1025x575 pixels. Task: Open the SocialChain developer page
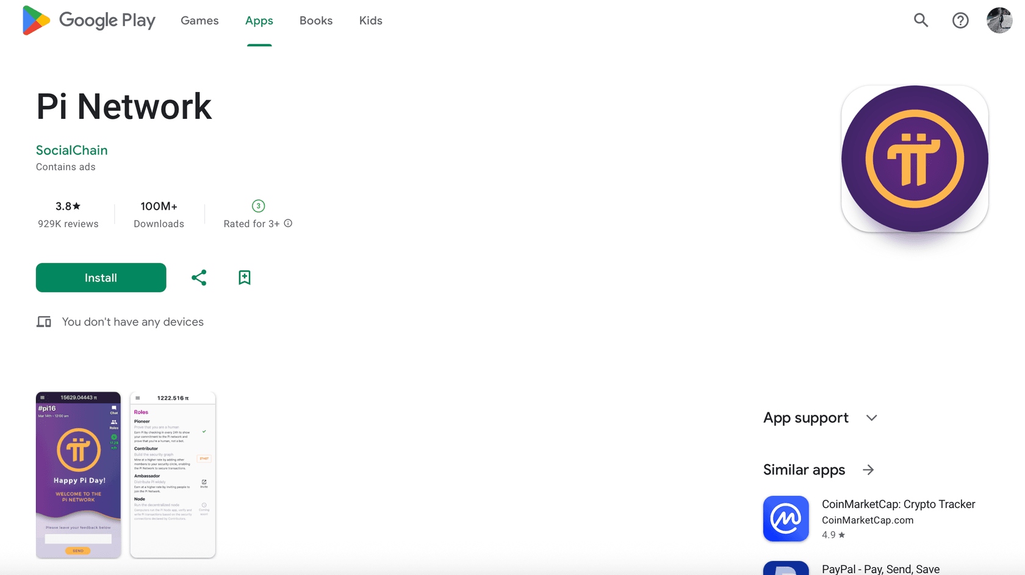[x=71, y=150]
